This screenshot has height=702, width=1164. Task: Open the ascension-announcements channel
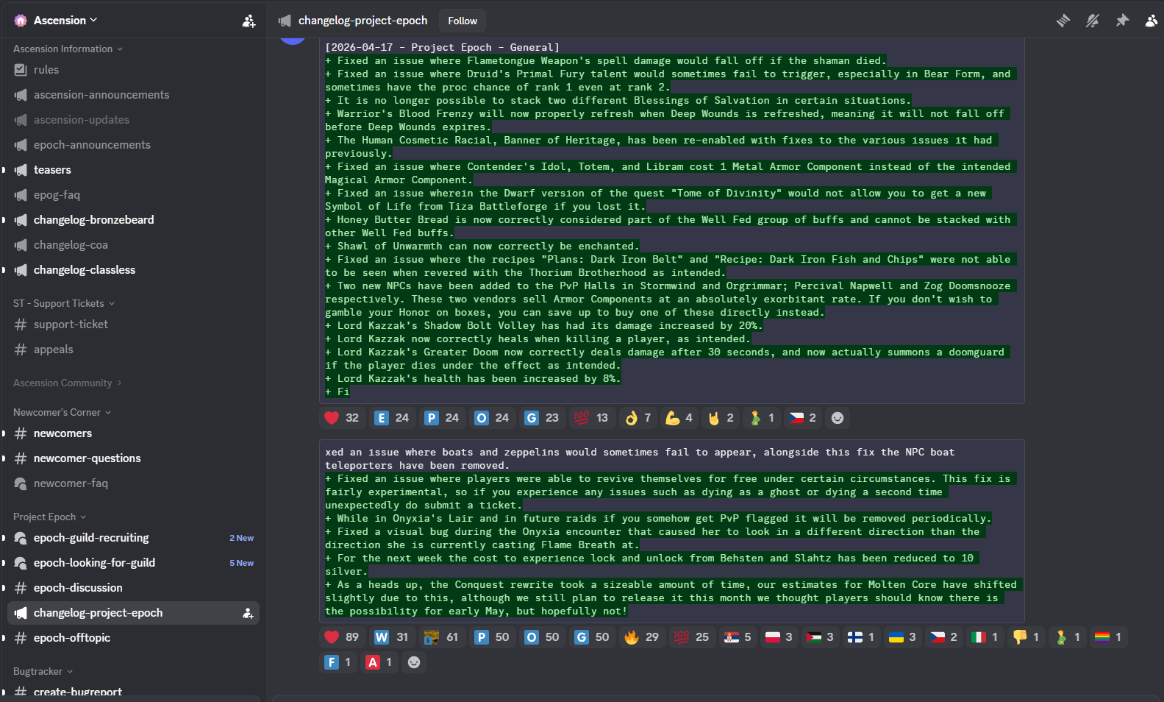click(x=133, y=95)
